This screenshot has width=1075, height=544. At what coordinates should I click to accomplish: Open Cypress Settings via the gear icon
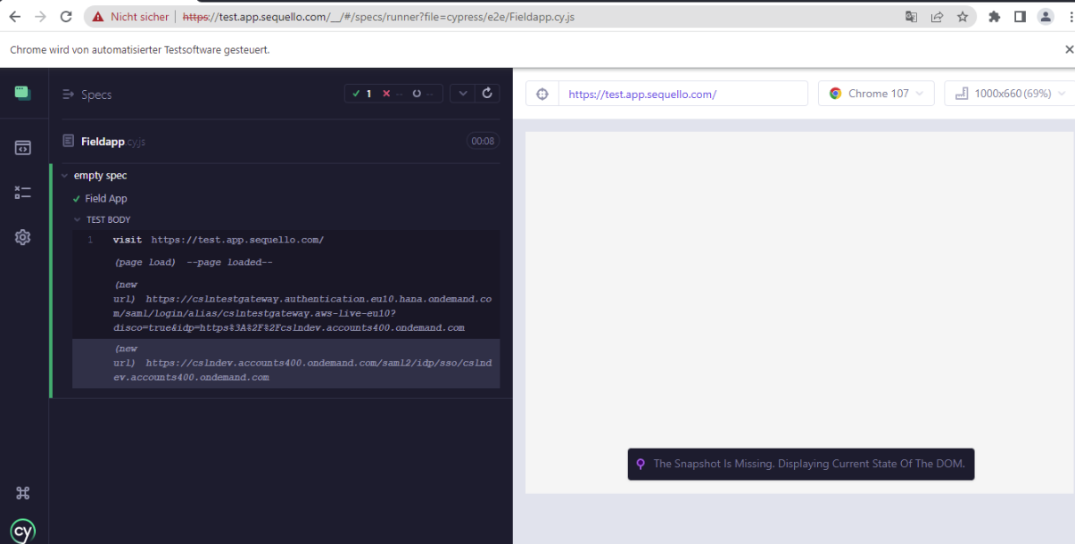click(x=22, y=236)
